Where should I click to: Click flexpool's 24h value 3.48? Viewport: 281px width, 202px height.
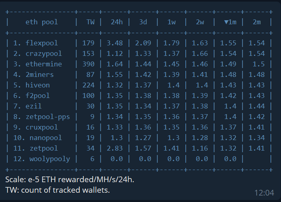point(115,43)
